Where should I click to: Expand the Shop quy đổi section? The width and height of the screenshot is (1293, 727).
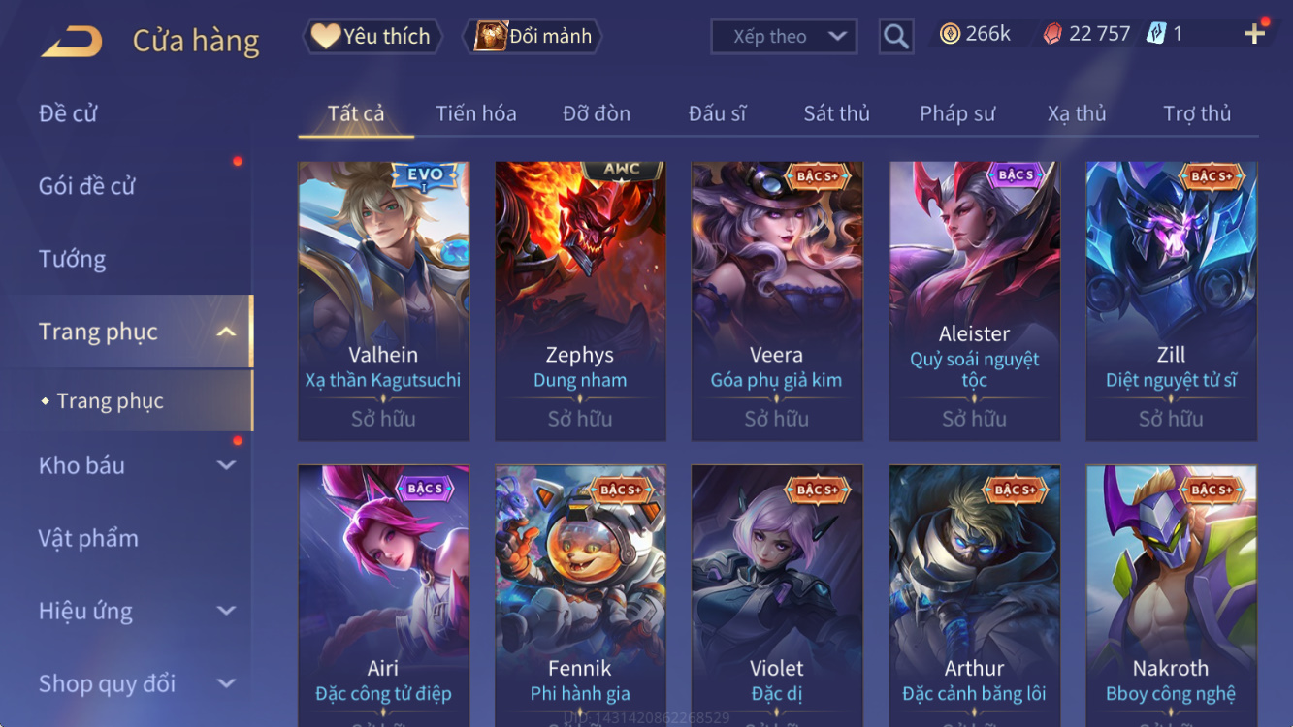226,683
